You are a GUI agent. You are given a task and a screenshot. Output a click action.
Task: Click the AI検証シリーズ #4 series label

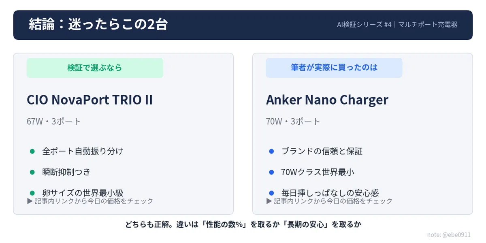(364, 24)
